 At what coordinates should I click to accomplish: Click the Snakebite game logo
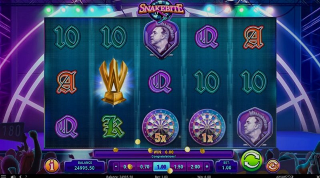click(161, 9)
